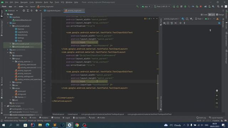This screenshot has height=128, width=228.
Task: Select the activity_login.xml editor tab
Action: (x=74, y=11)
